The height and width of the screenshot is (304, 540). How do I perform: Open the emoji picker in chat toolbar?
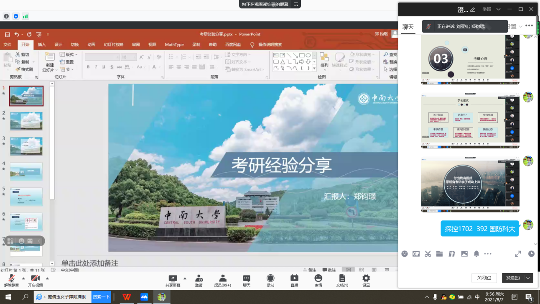coord(404,254)
